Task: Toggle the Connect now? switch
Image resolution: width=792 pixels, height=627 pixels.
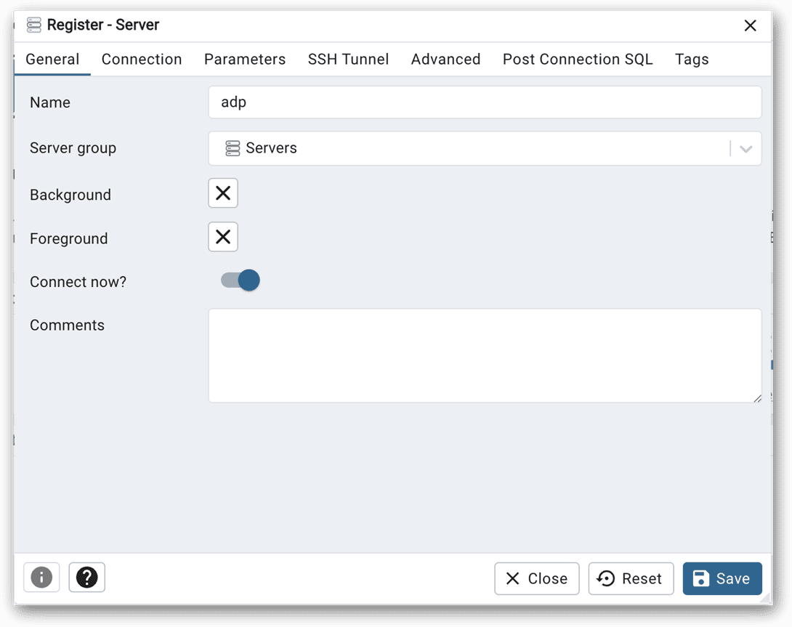Action: click(x=241, y=280)
